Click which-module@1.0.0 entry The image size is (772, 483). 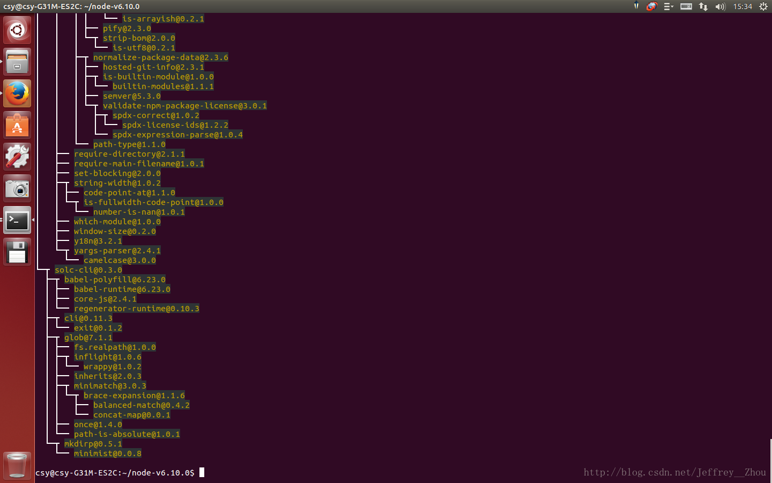[x=117, y=222]
